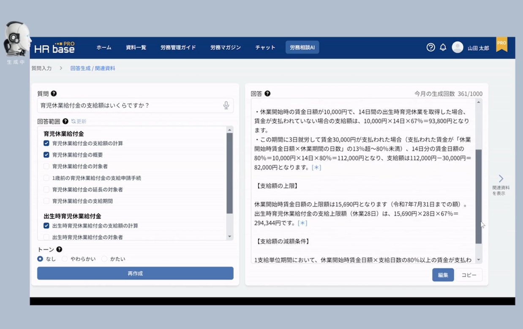Click the コピー button
The width and height of the screenshot is (523, 329).
(469, 275)
